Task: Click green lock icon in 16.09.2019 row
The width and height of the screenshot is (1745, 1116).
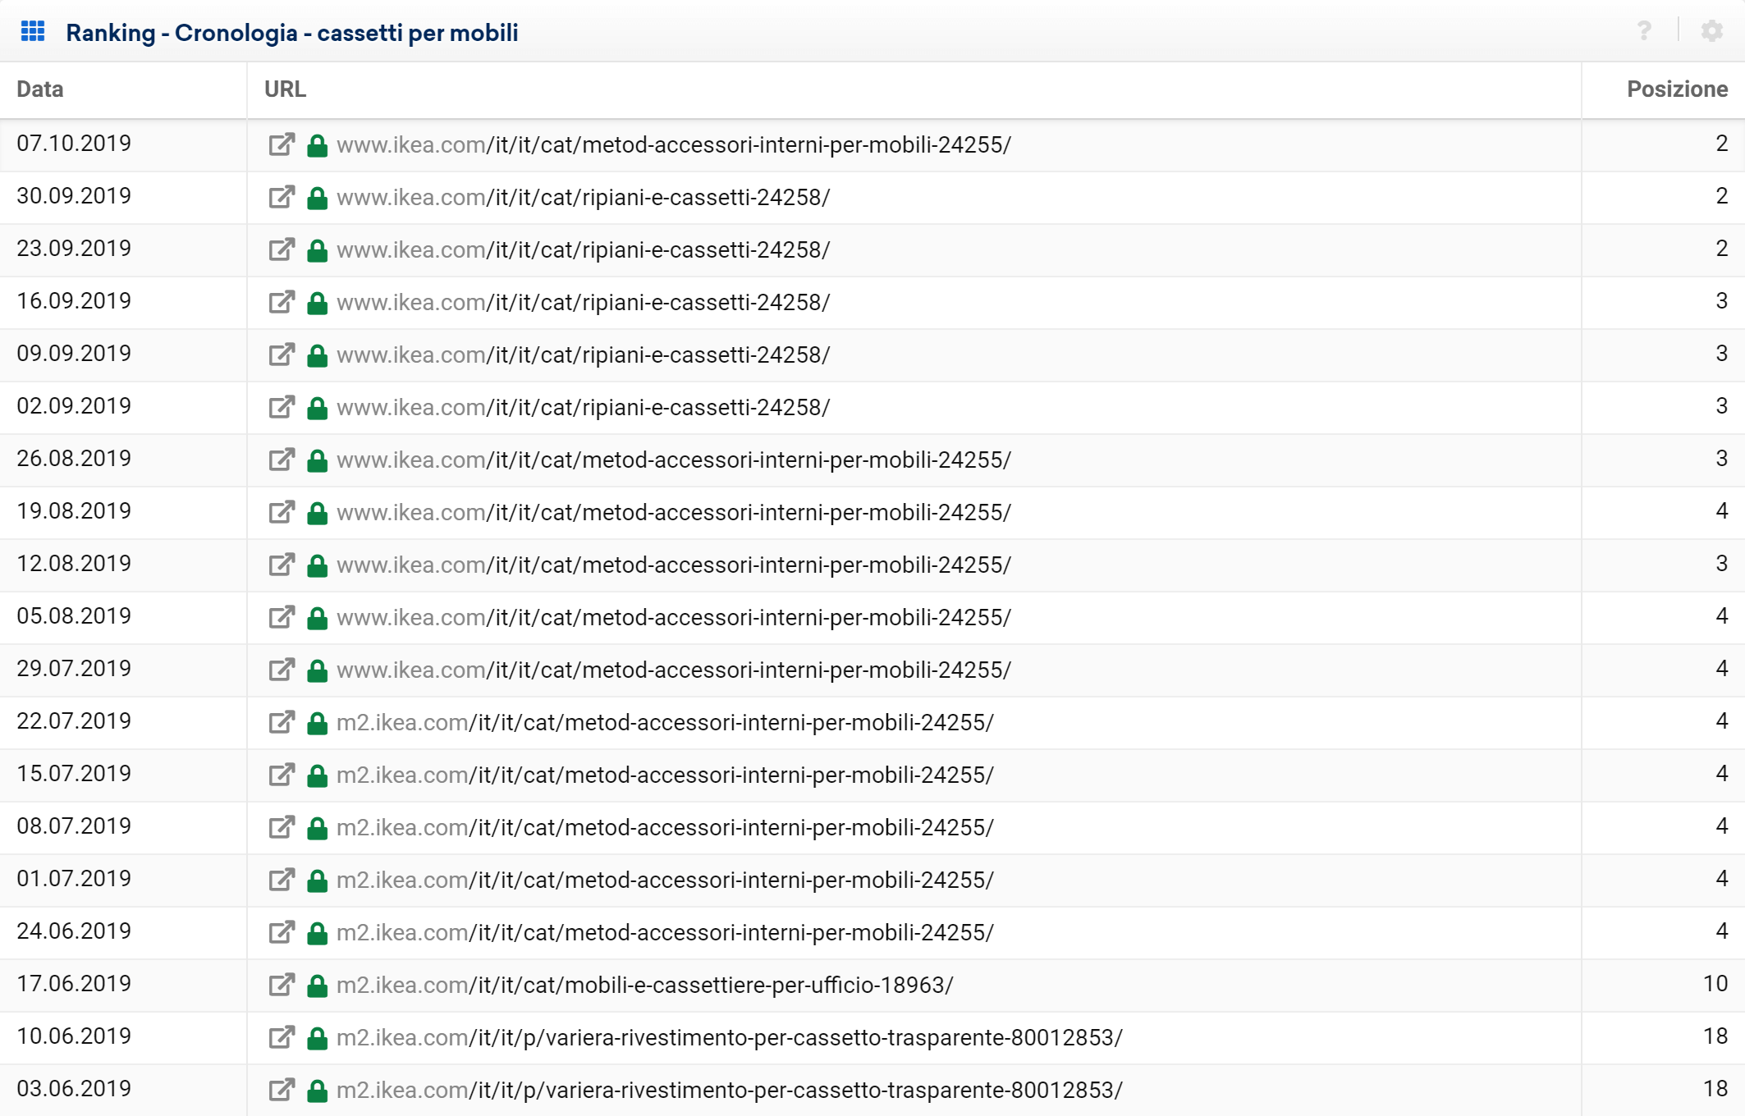Action: pos(317,303)
